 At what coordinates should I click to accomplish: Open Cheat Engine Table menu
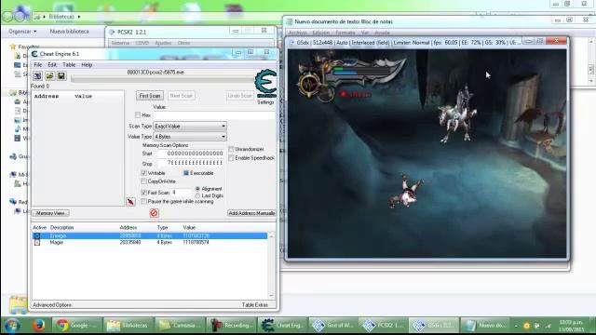pyautogui.click(x=69, y=65)
